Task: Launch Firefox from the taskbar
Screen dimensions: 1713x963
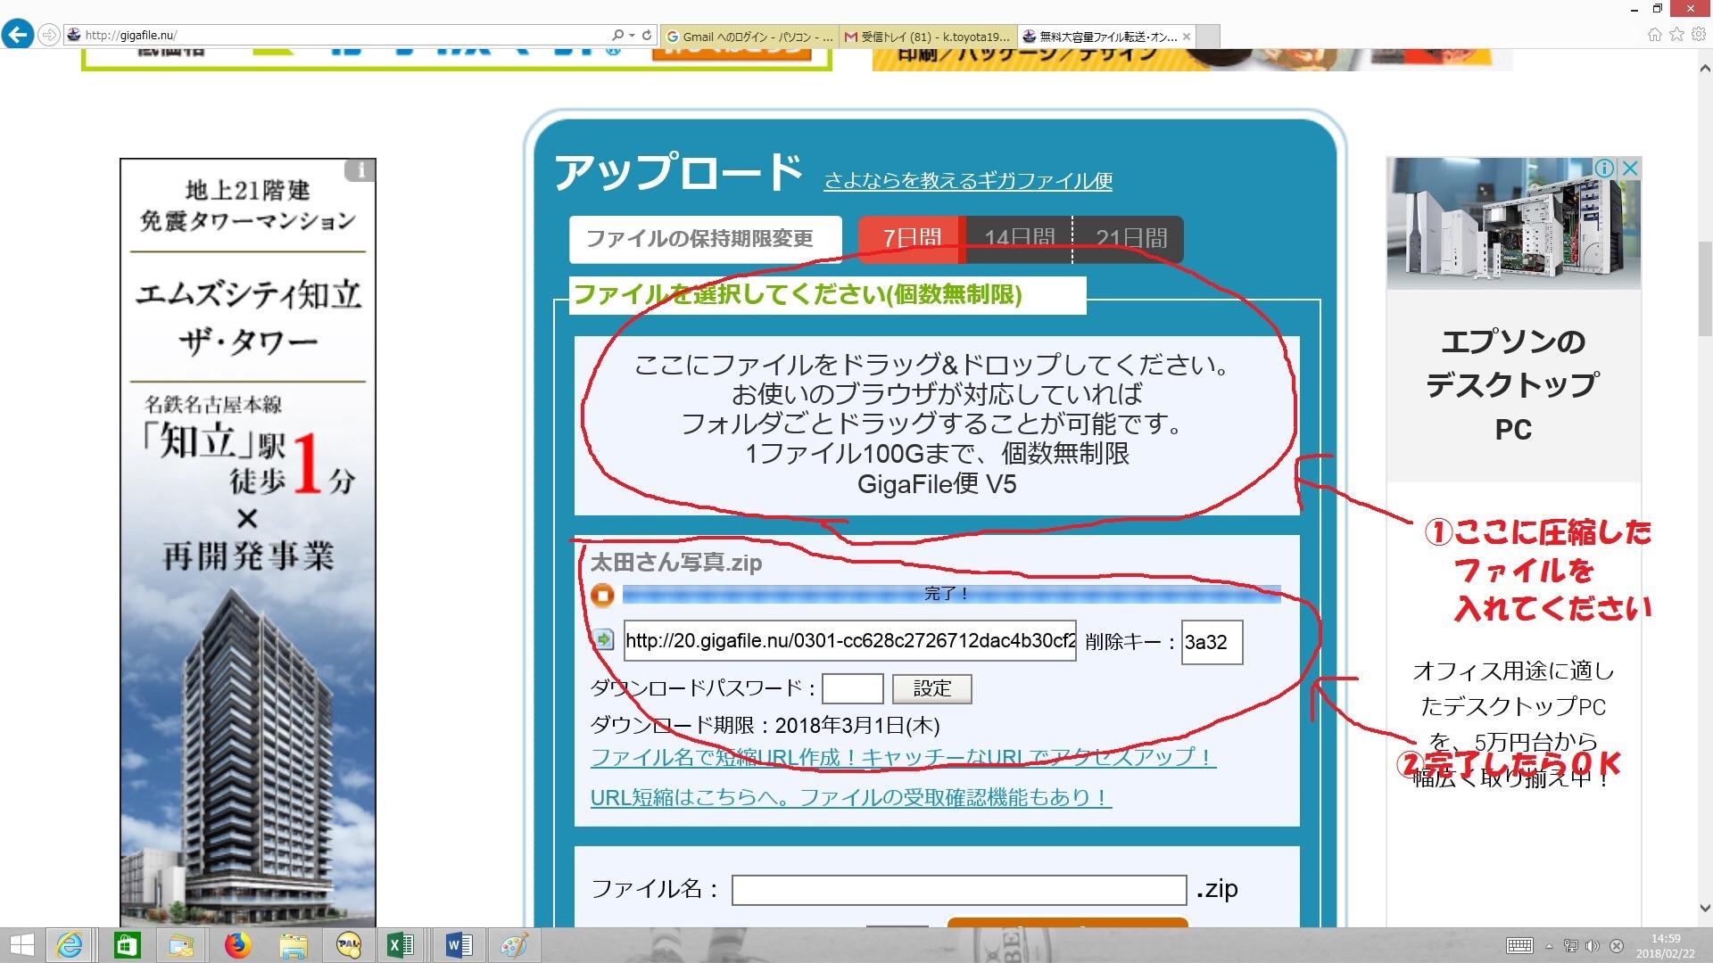Action: point(237,945)
